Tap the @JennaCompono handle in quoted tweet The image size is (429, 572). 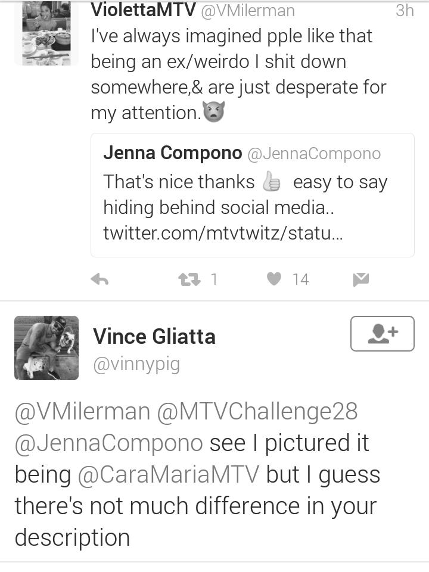(314, 154)
